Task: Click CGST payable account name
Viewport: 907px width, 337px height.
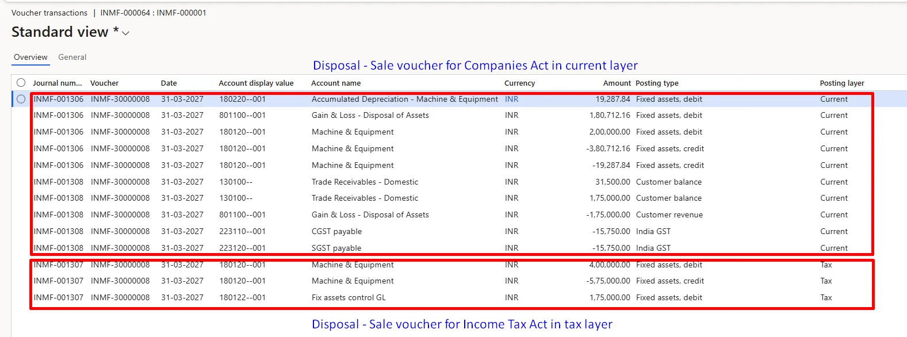Action: (x=336, y=232)
